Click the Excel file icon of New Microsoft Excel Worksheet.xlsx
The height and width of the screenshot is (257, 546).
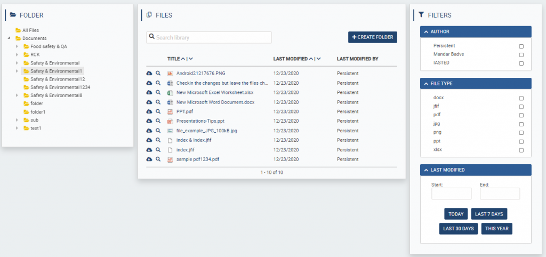[x=170, y=92]
